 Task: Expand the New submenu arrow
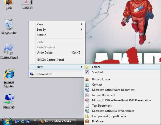coord(82,67)
